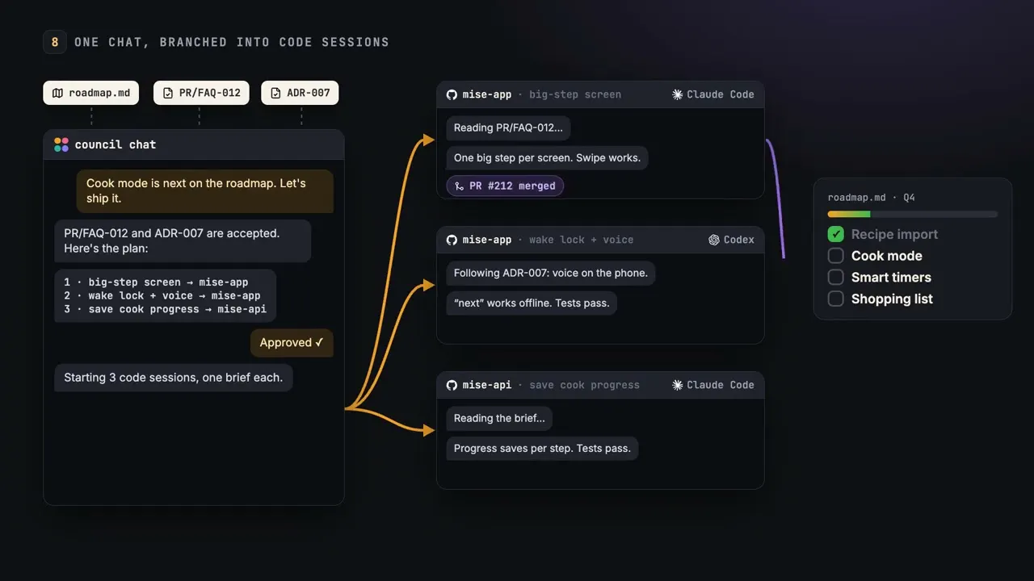Click the document icon on PR/FAQ-012 chip

pyautogui.click(x=168, y=93)
